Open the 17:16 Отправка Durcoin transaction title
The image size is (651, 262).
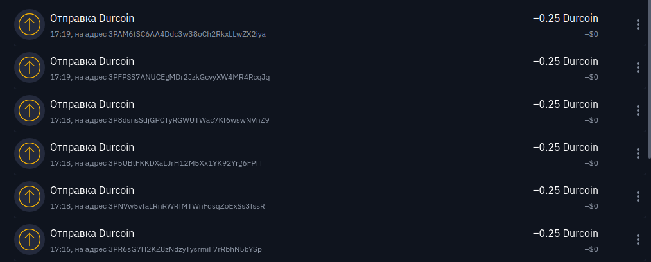tap(92, 233)
